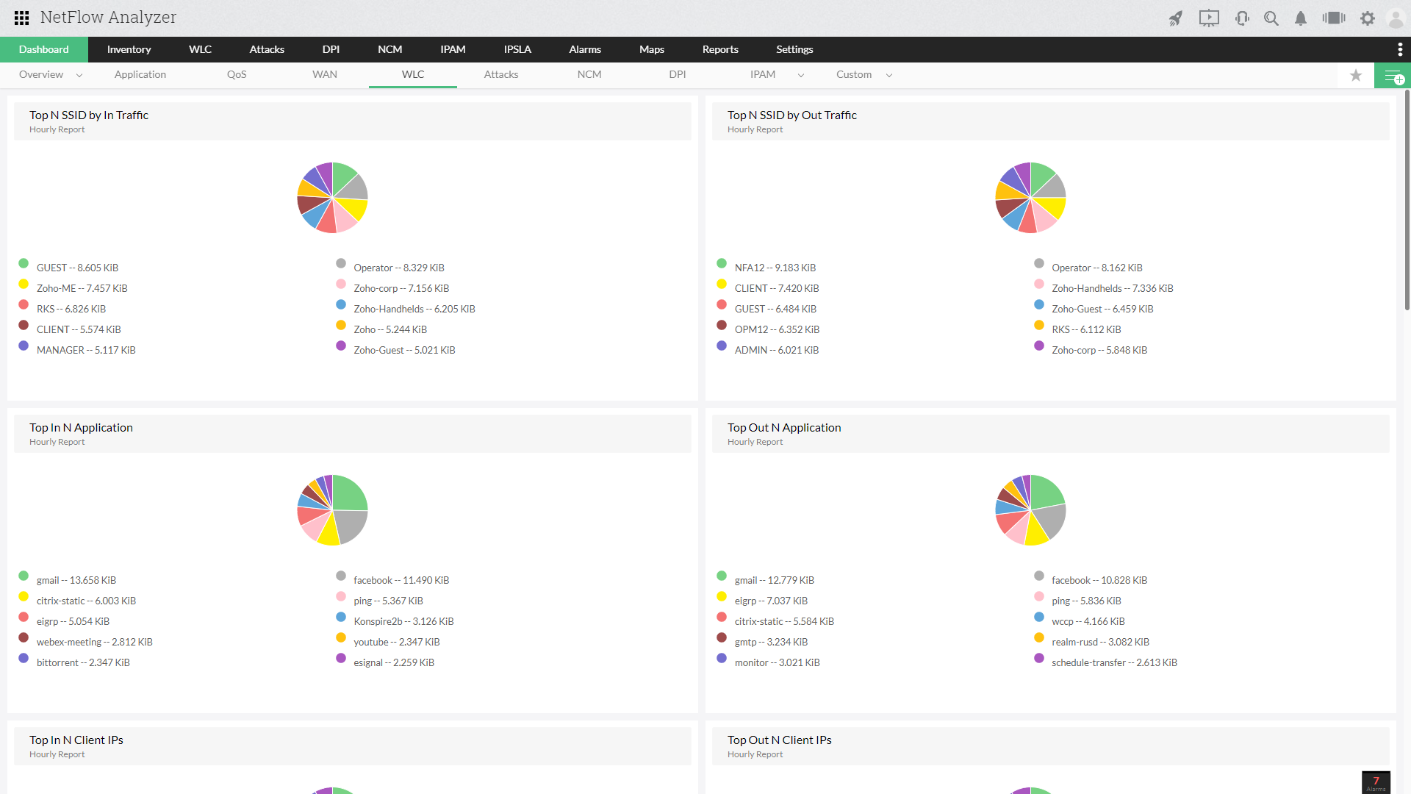This screenshot has height=794, width=1411.
Task: Click the headset support icon
Action: (1242, 18)
